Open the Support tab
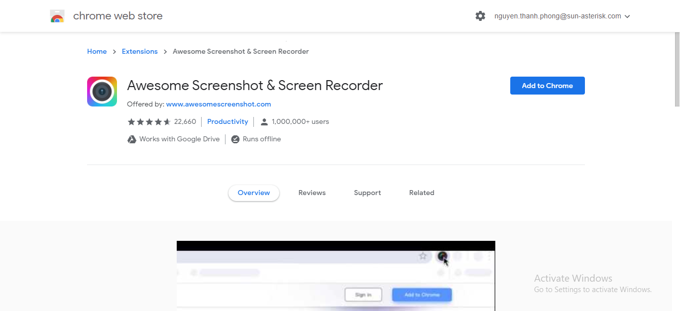Viewport: 680px width, 311px height. click(x=367, y=193)
